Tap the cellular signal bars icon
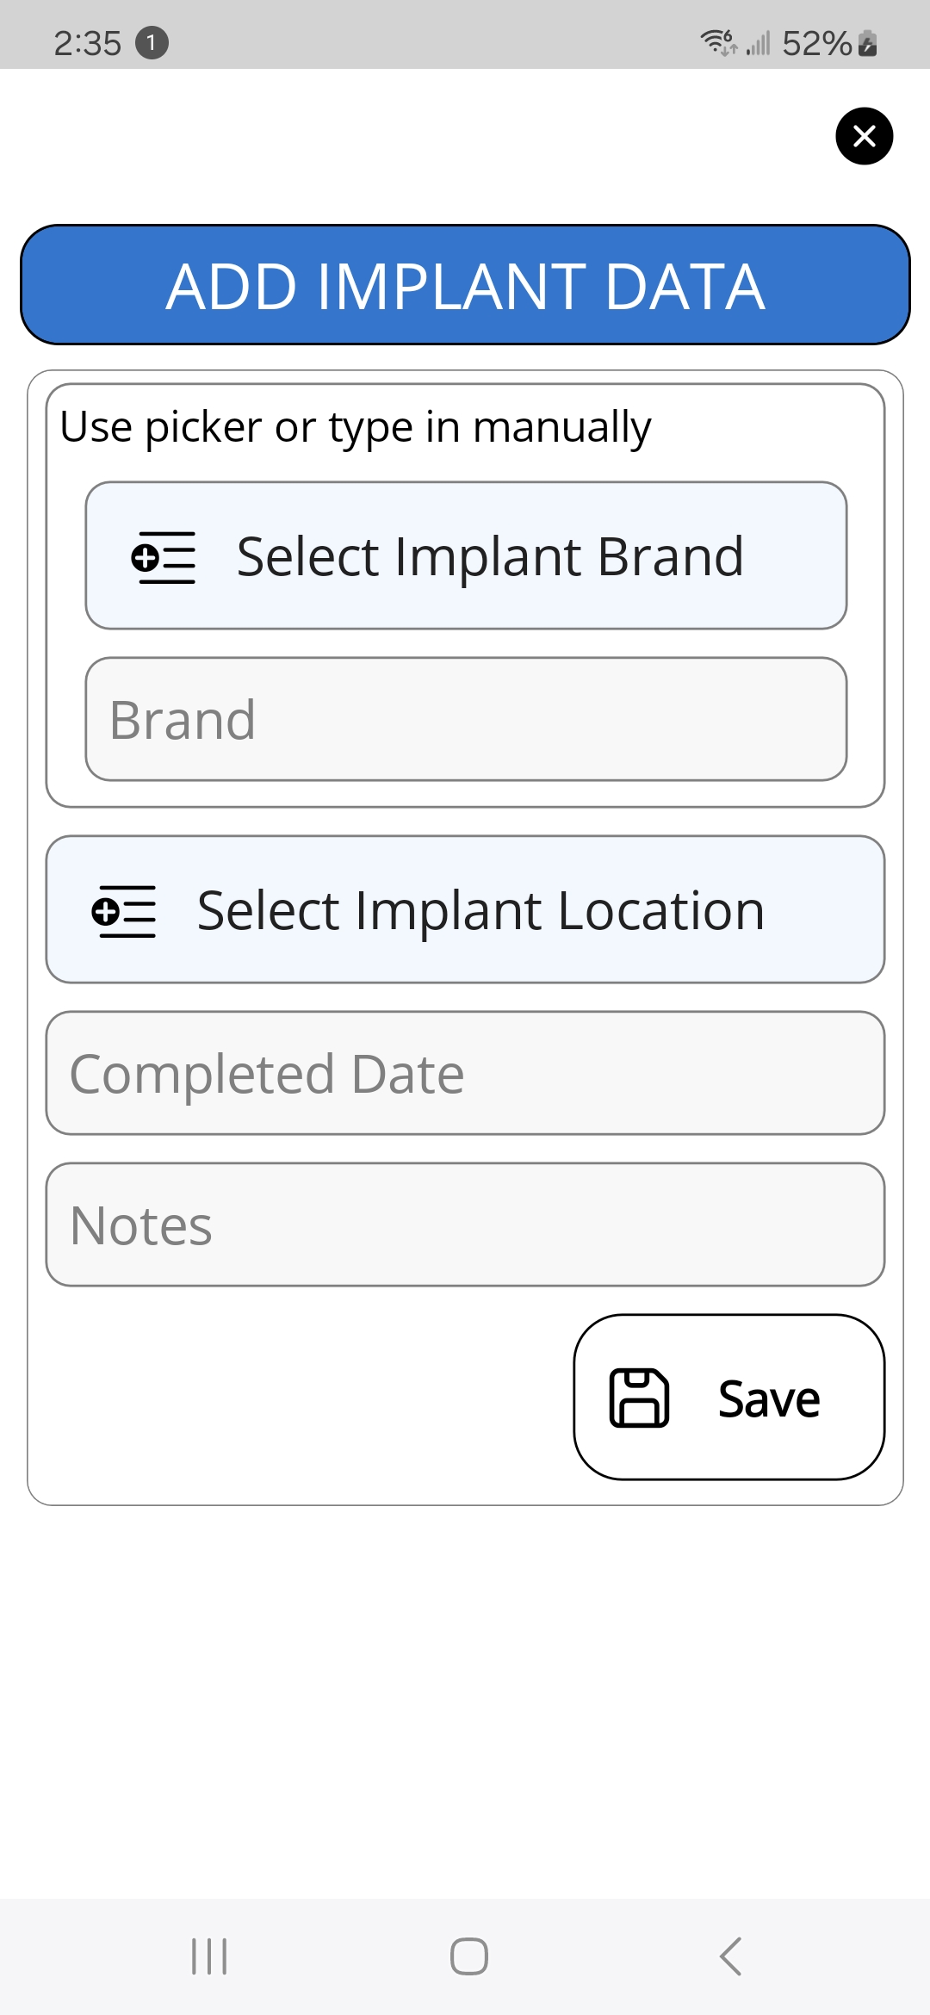Viewport: 930px width, 2015px height. 758,42
